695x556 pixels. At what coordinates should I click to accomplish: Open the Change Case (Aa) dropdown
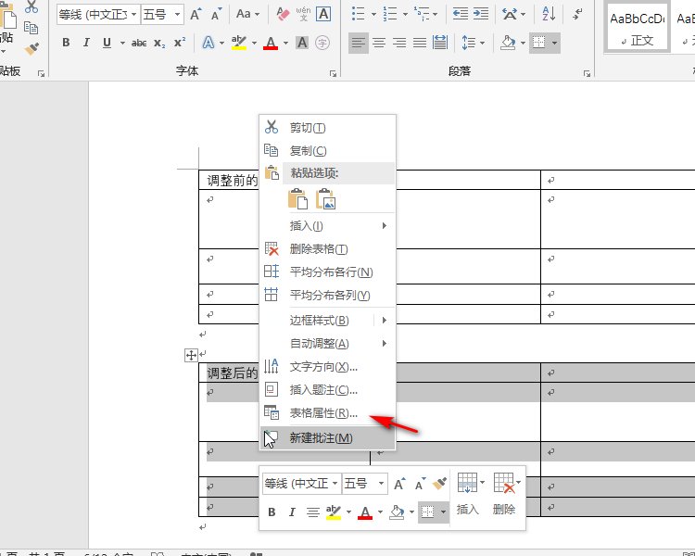247,14
